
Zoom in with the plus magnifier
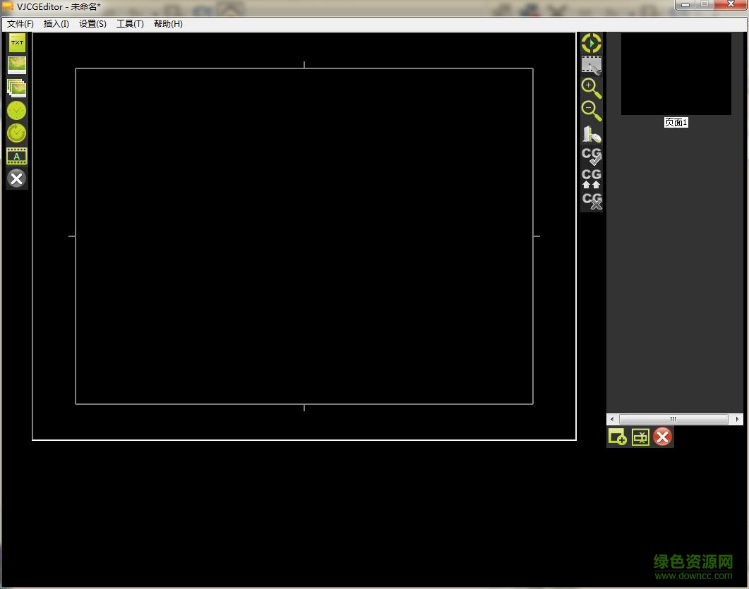pyautogui.click(x=592, y=88)
